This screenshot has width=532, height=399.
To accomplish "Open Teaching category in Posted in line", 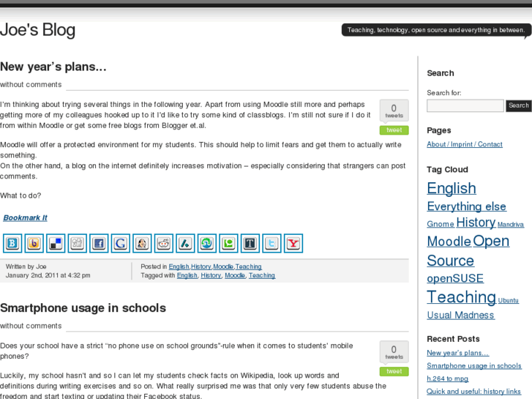I will pyautogui.click(x=248, y=266).
